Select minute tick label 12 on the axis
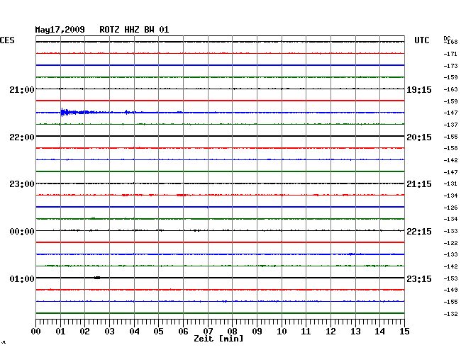461x350 pixels. [x=331, y=332]
